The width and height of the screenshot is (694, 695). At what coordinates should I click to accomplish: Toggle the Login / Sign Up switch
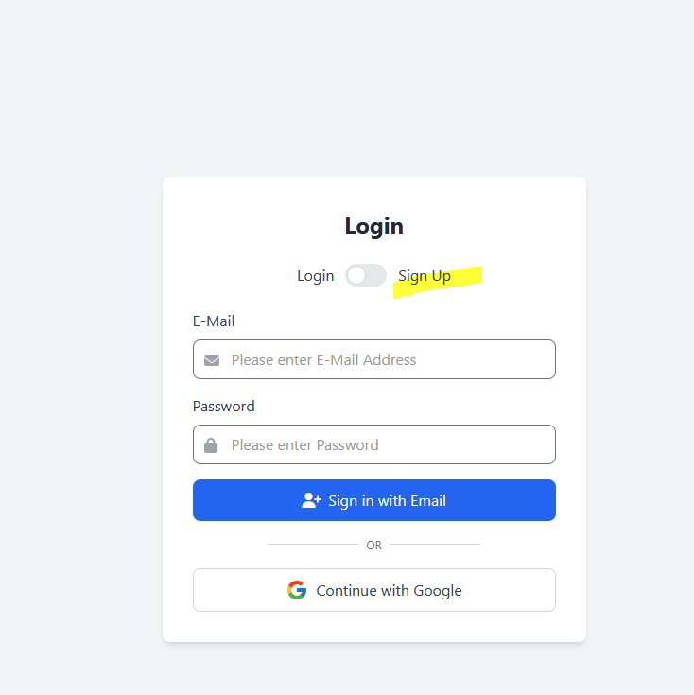(x=366, y=275)
